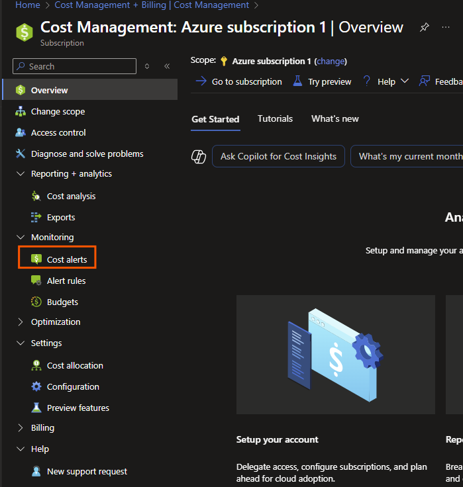Click the Help question mark icon
The width and height of the screenshot is (463, 487).
367,81
